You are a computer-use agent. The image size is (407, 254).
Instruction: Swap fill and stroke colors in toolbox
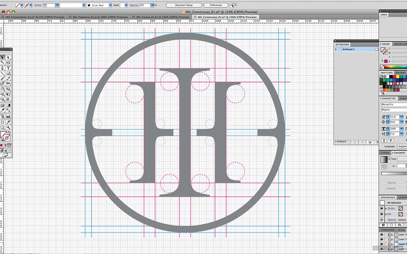click(9, 132)
